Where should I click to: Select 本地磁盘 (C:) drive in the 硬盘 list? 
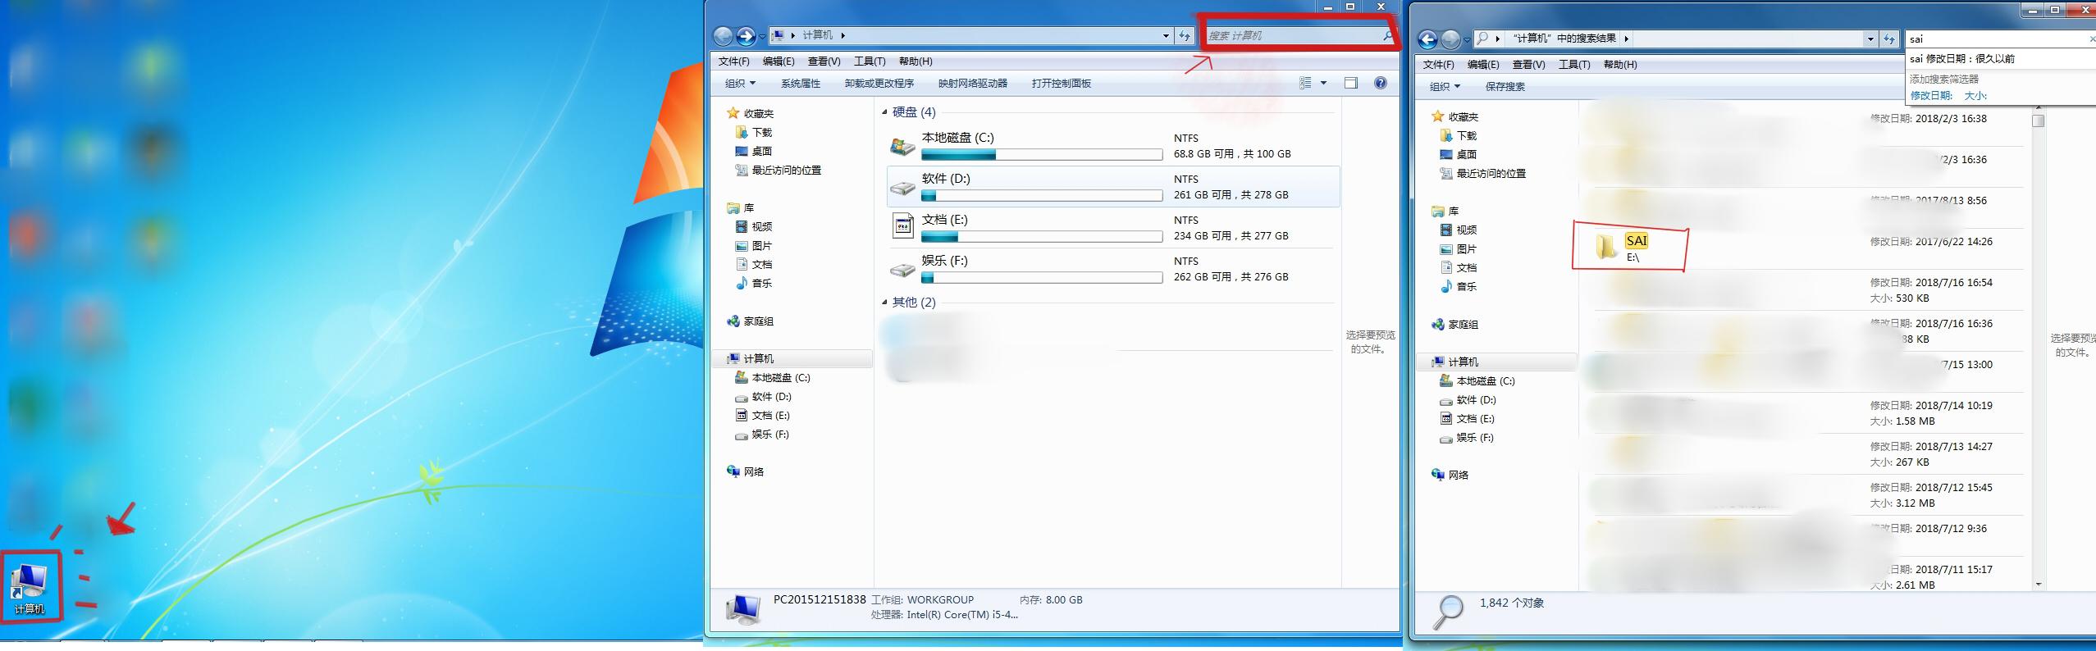(957, 138)
